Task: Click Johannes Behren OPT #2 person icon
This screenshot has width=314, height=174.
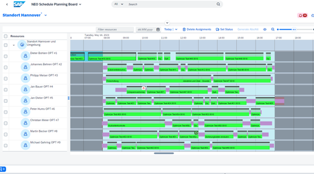Action: click(25, 67)
